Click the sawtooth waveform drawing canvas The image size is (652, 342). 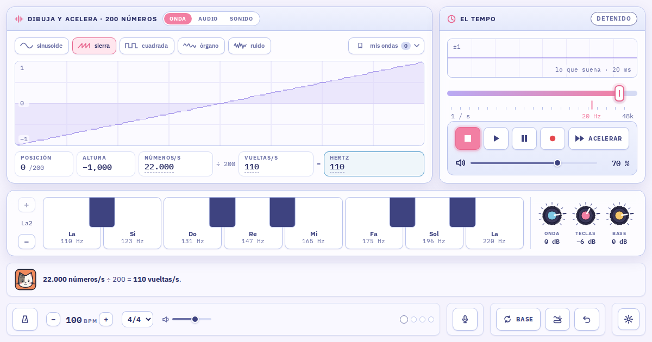[220, 103]
